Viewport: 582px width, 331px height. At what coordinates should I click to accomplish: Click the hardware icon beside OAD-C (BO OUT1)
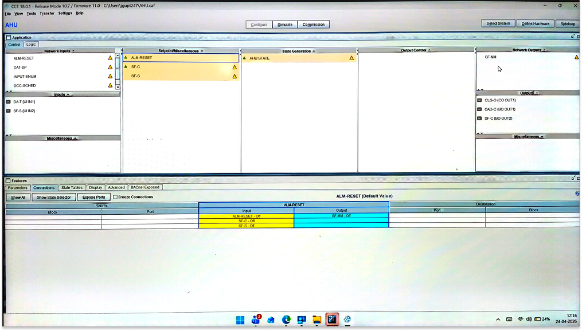(479, 109)
